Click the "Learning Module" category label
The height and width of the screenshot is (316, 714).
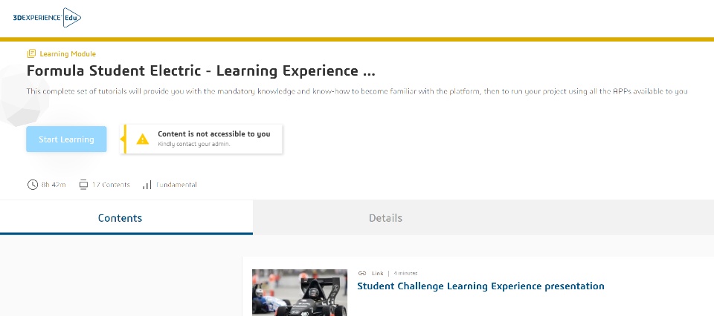pos(68,53)
